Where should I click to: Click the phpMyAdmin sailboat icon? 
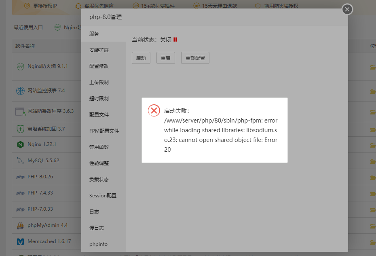[x=20, y=225]
